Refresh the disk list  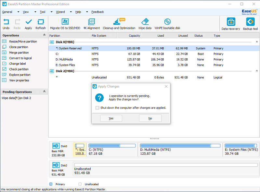point(41,22)
